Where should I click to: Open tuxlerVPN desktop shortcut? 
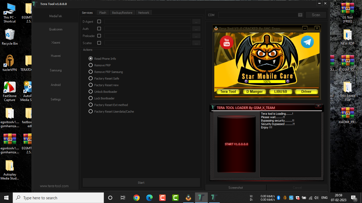[x=10, y=63]
